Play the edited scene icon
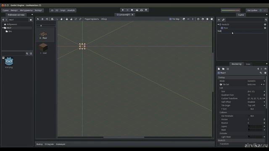269x151 pixels. coord(137,10)
